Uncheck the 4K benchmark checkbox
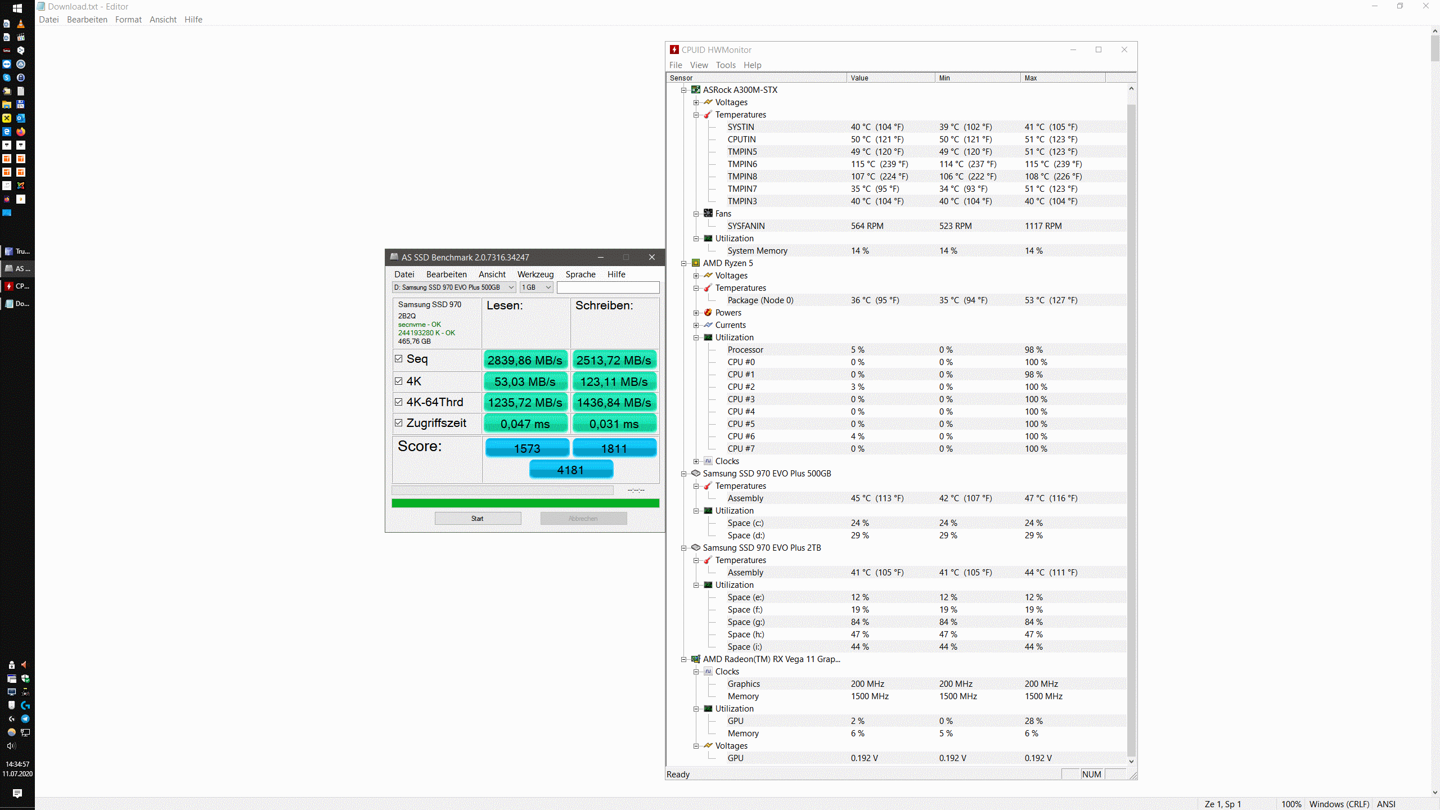 coord(399,381)
